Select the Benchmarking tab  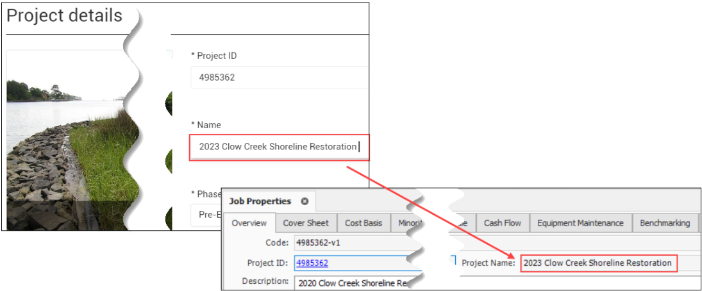pos(665,223)
